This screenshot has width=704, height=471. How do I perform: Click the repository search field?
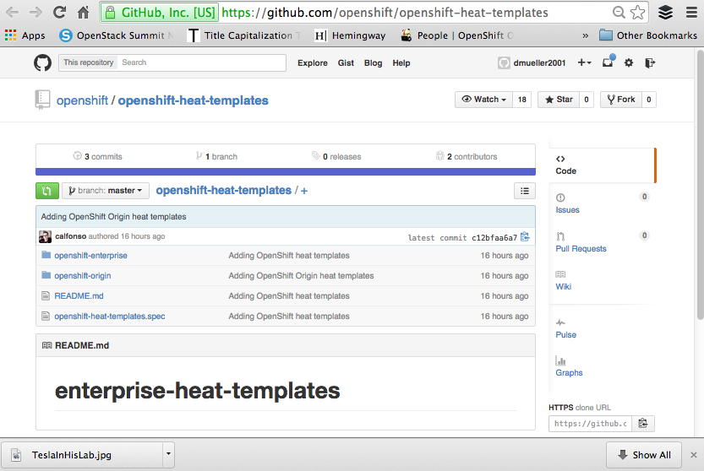[x=202, y=62]
